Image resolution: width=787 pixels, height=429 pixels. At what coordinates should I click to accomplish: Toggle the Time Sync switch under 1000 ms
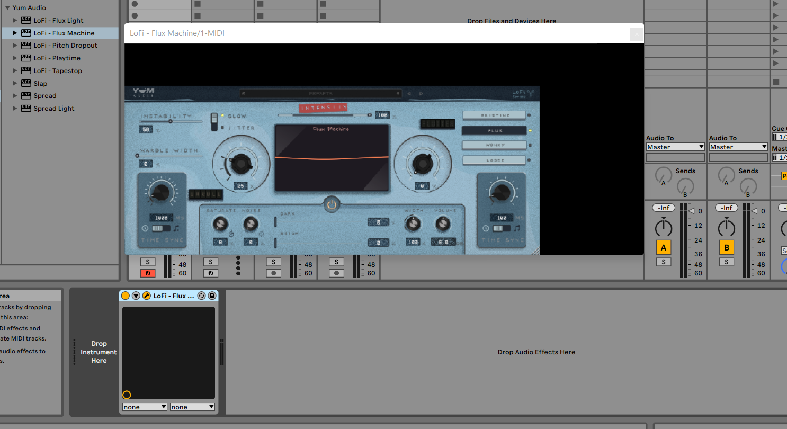click(x=160, y=228)
